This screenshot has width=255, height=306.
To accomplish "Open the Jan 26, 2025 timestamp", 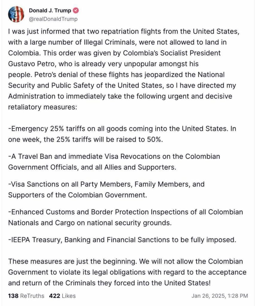I will pos(220,296).
